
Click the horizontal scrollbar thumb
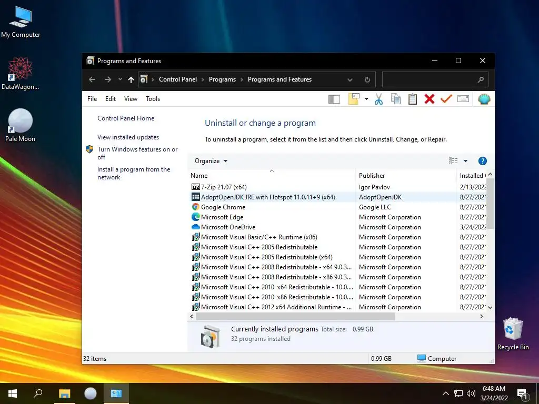click(296, 316)
